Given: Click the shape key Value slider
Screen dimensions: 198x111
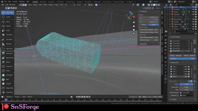Looking at the screenshot, I should (x=186, y=84).
